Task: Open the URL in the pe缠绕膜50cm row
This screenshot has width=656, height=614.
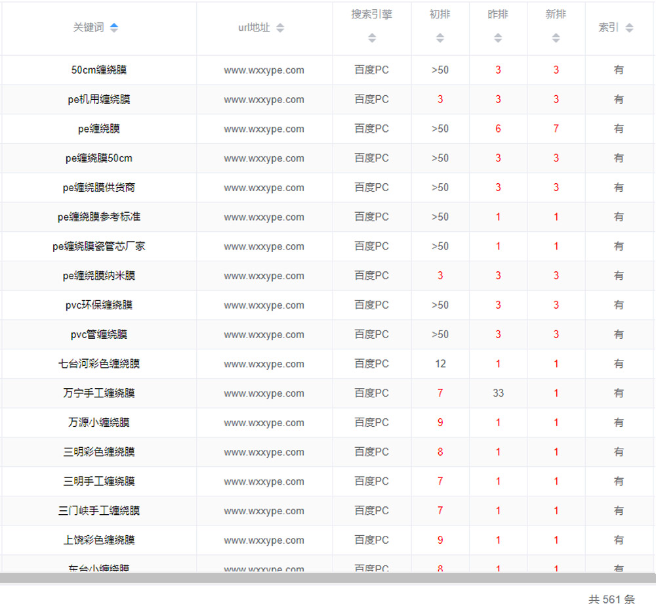Action: [x=264, y=158]
